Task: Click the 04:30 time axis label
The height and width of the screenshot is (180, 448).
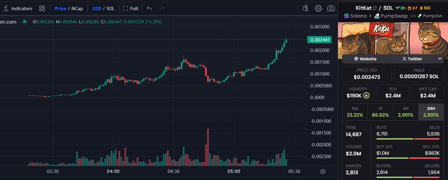Action: tap(174, 171)
